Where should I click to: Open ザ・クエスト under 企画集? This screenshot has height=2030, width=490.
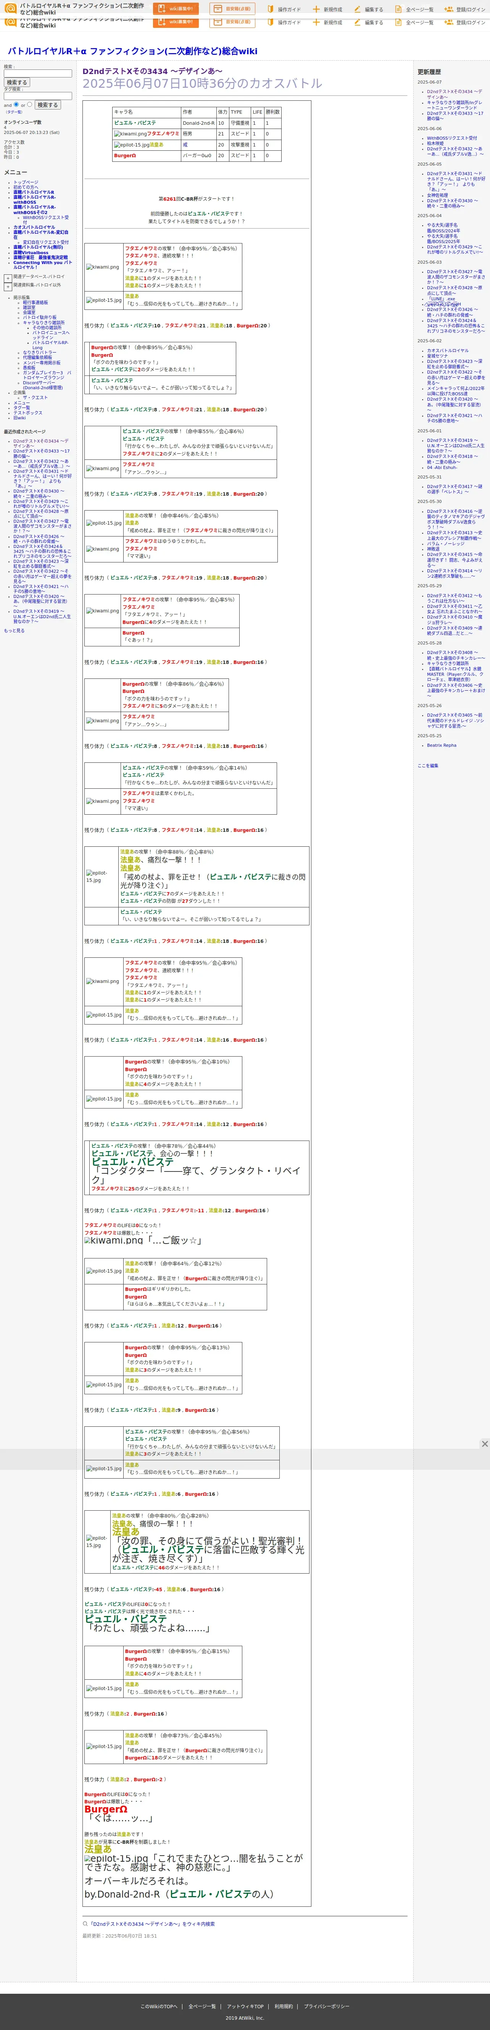[x=35, y=397]
